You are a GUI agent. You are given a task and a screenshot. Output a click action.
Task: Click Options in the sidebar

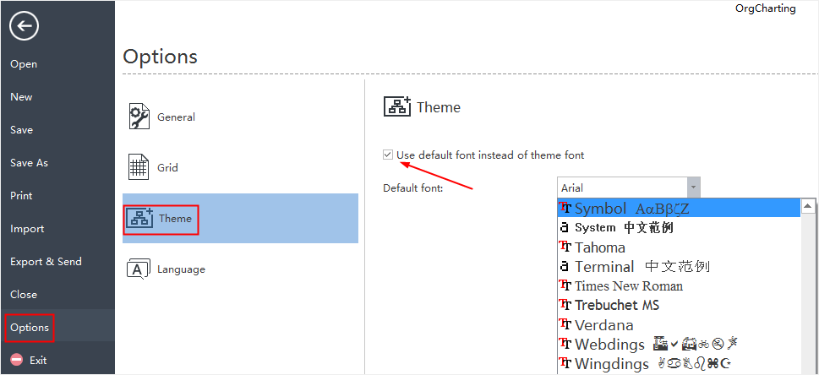pos(30,328)
